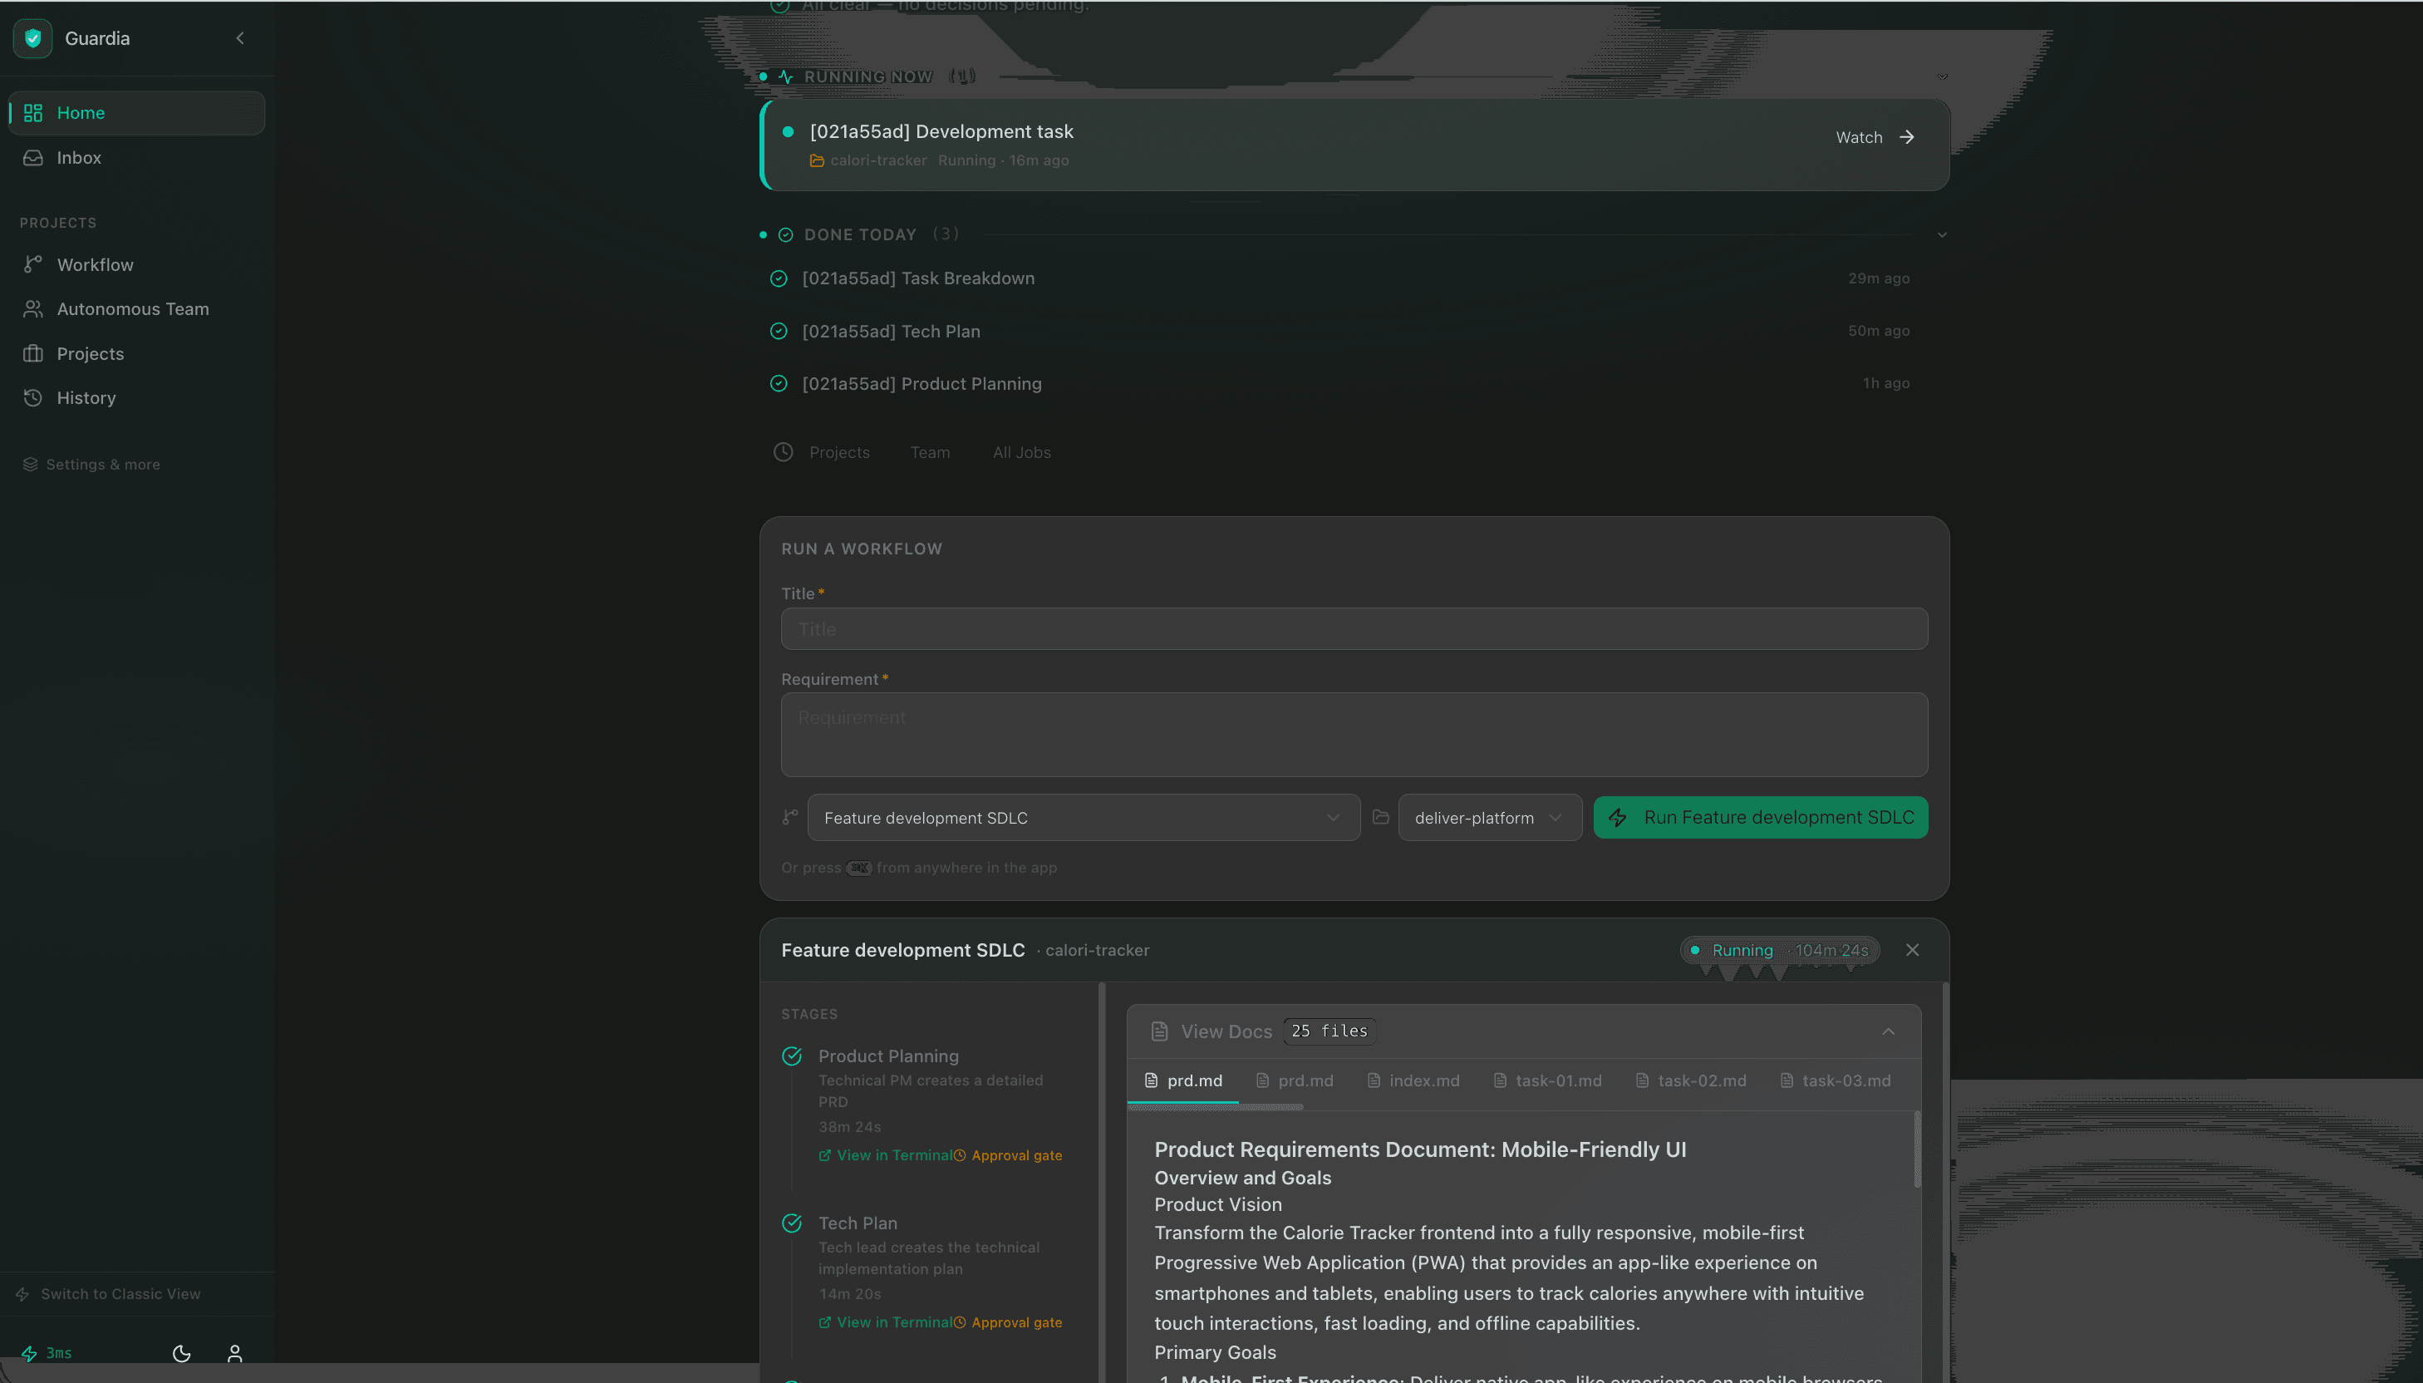Click Run Feature development SDLC button

click(x=1760, y=818)
